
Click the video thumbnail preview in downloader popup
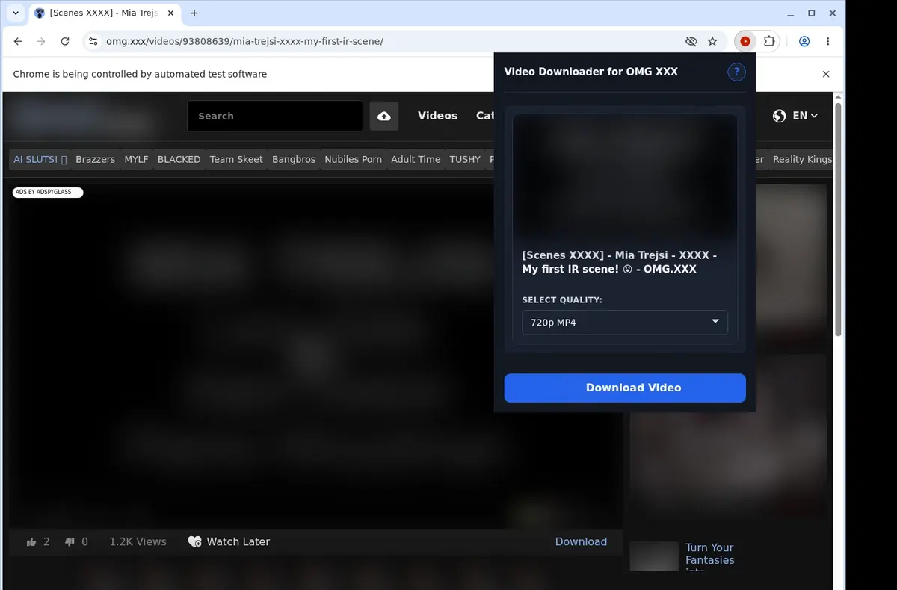click(625, 177)
